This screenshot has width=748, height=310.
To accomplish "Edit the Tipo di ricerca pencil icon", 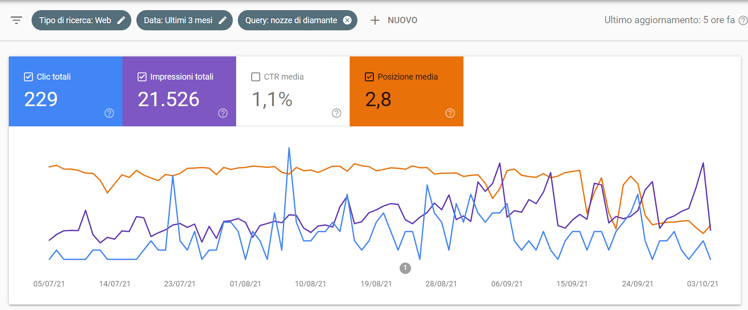I will (121, 20).
